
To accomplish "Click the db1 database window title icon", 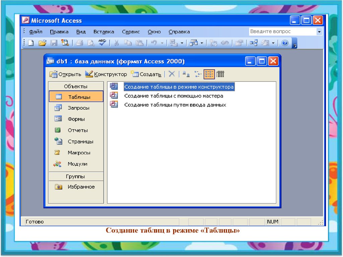I will [50, 61].
